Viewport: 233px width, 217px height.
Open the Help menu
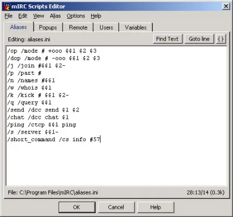(x=96, y=16)
